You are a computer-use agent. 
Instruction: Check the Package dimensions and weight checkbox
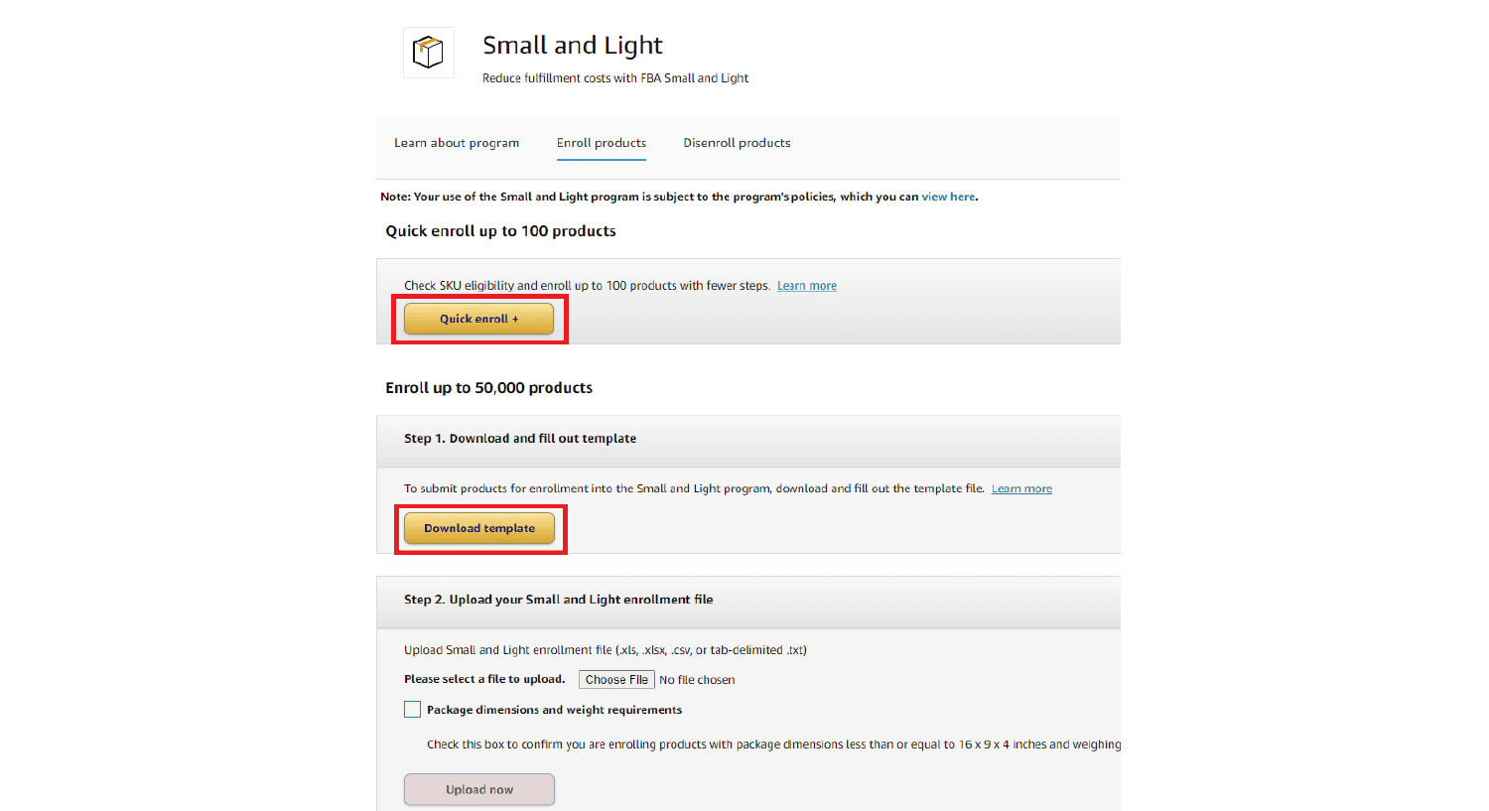click(x=412, y=710)
